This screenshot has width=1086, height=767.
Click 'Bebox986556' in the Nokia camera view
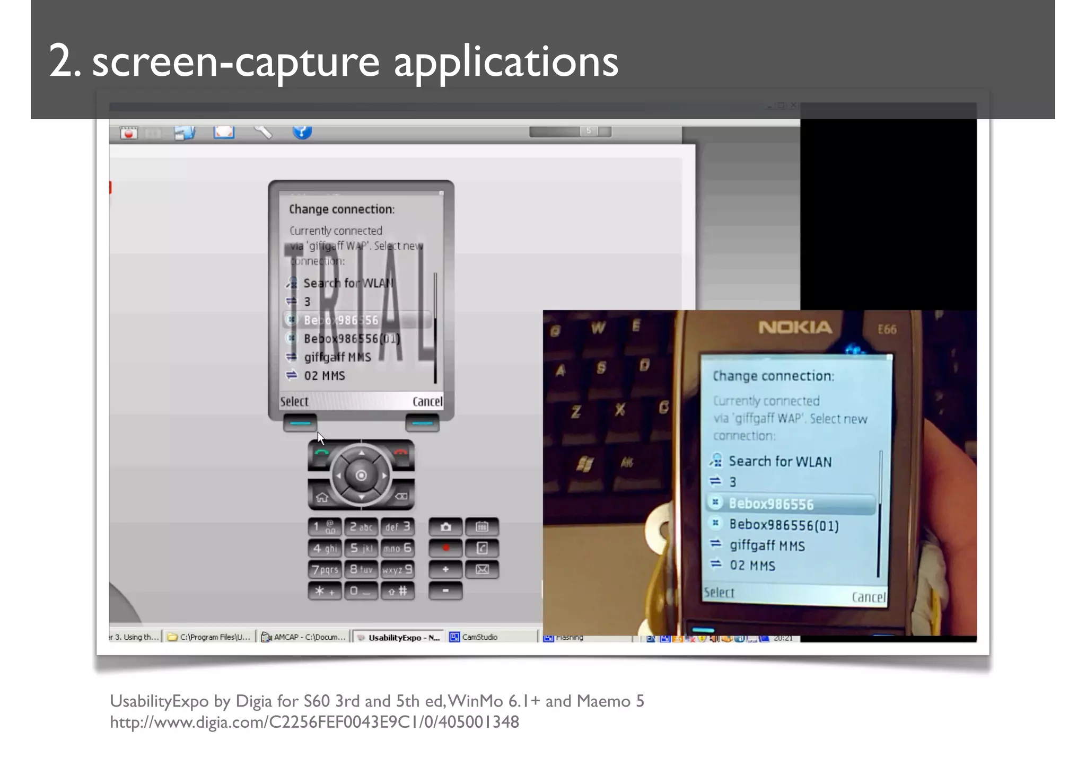(x=790, y=504)
